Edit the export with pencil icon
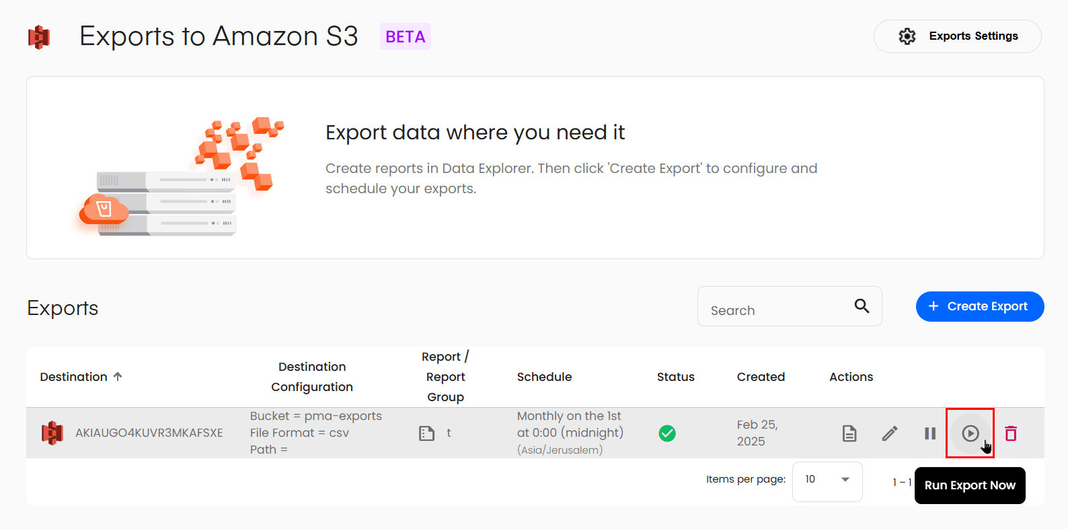This screenshot has height=529, width=1068. pyautogui.click(x=890, y=433)
